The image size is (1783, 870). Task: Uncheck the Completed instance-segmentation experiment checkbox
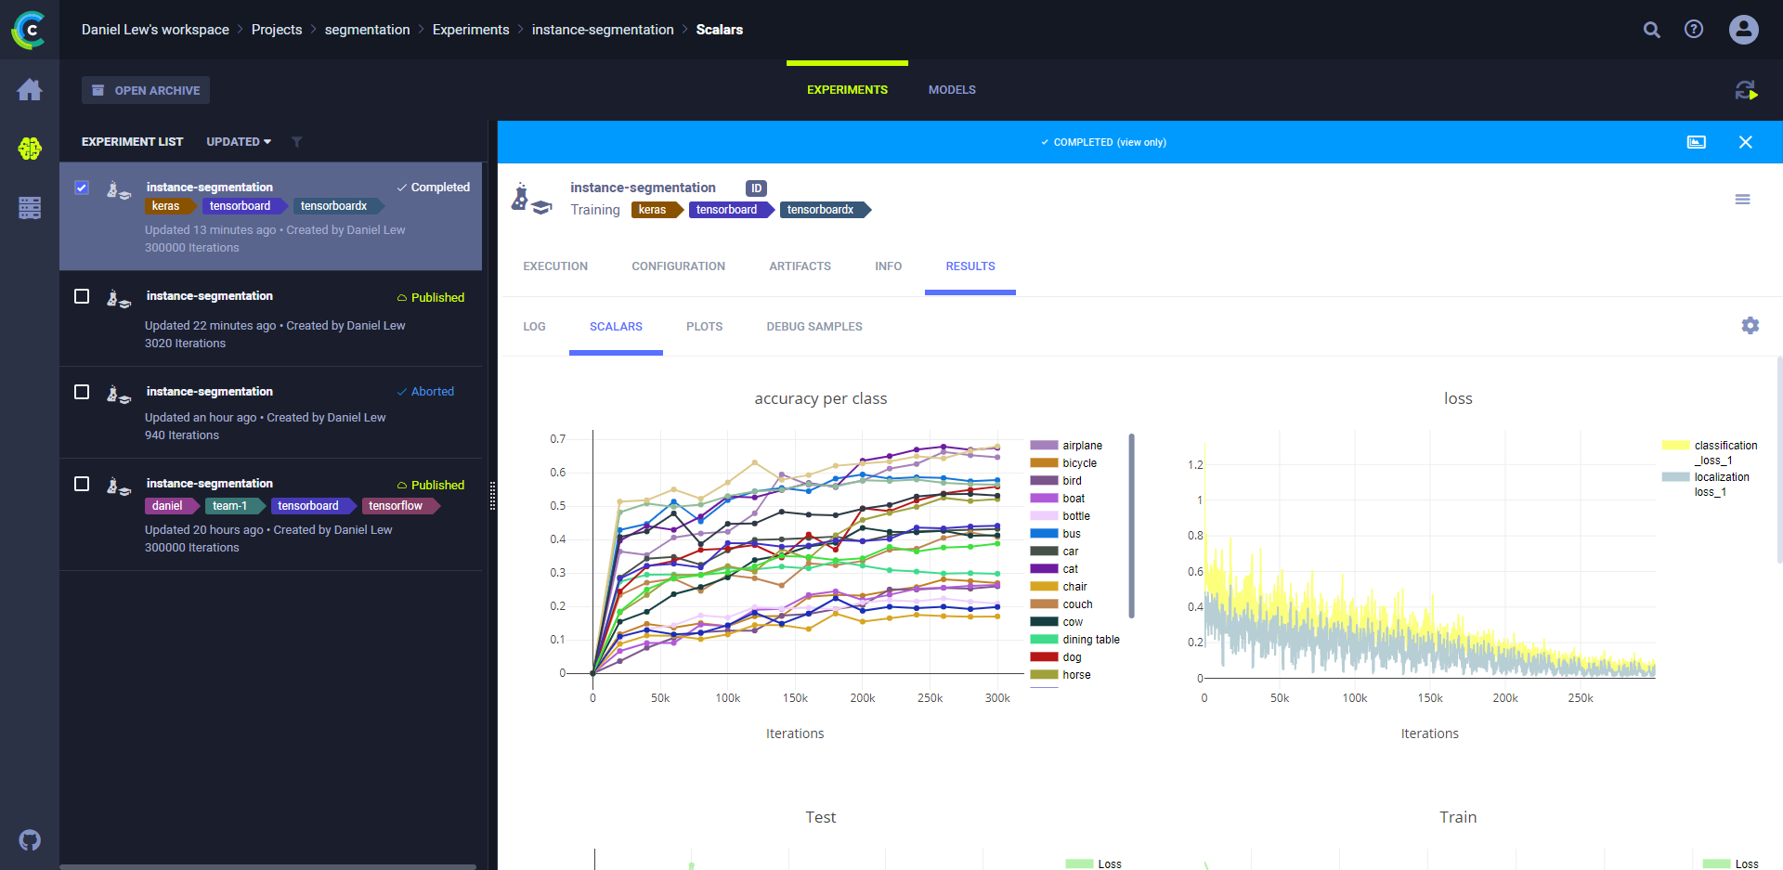[82, 188]
